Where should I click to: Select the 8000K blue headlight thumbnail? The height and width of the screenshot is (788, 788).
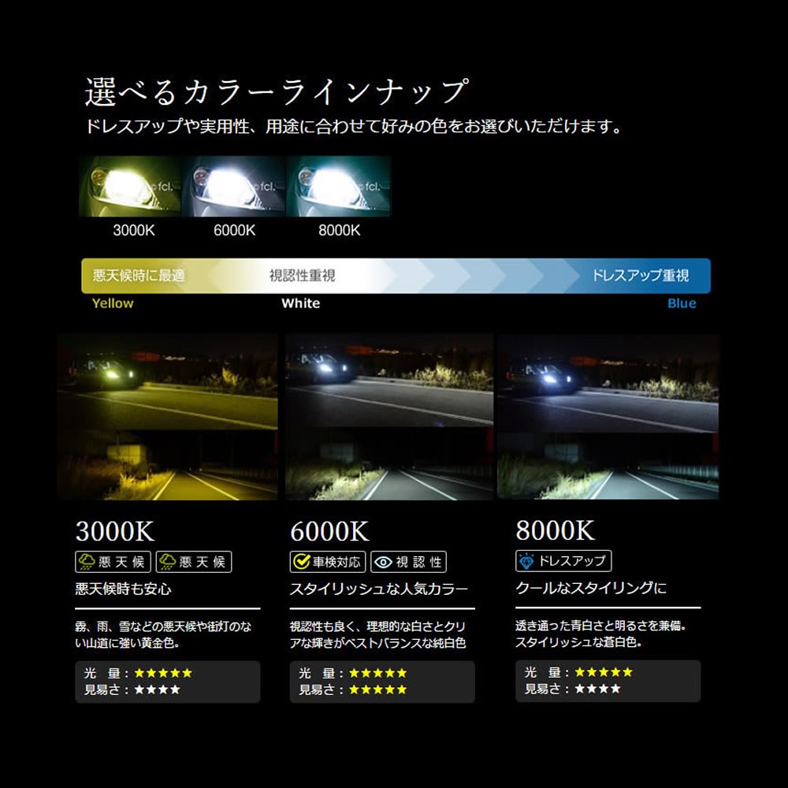pos(339,186)
